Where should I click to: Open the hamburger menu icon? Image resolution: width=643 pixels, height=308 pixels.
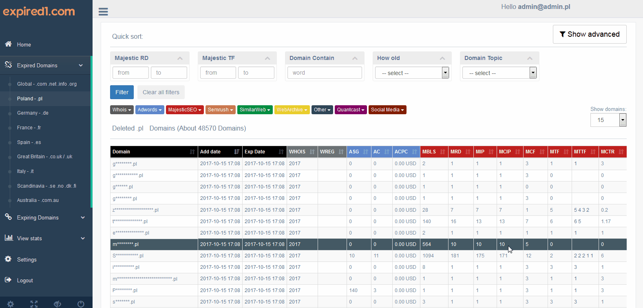tap(103, 12)
